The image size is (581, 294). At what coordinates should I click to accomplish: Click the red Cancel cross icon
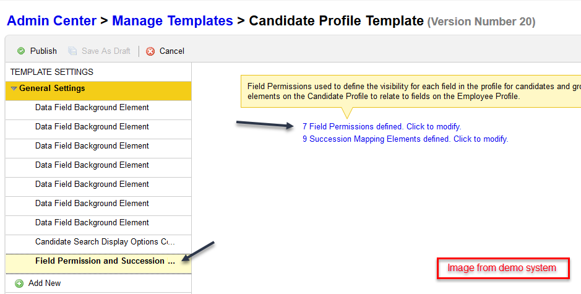150,51
